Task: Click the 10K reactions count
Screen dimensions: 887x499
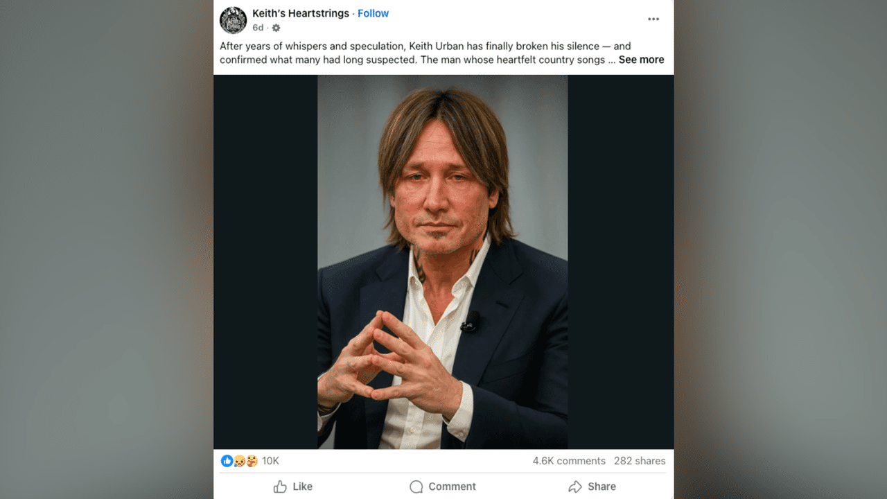Action: pos(270,460)
